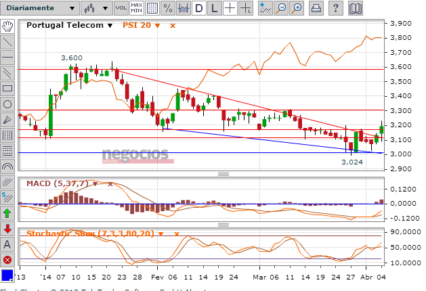Select the horizontal line tool
This screenshot has height=291, width=426.
tap(7, 58)
